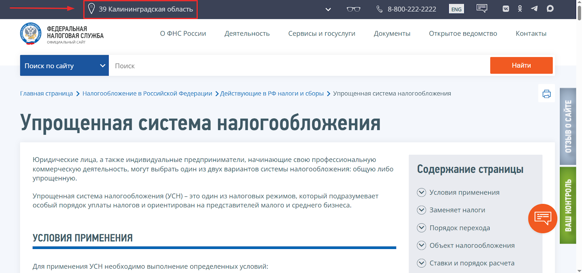The height and width of the screenshot is (273, 582).
Task: Click the Federal Tax Service emblem logo
Action: coord(31,34)
